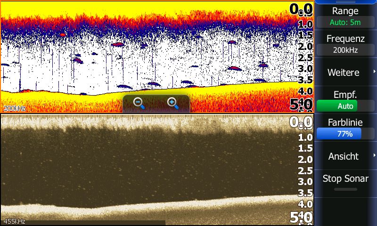377x226 pixels.
Task: Click the Frequenz label button
Action: point(345,38)
